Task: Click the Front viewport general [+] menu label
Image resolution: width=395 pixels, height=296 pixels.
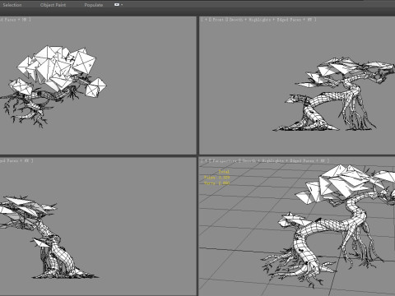Action: click(206, 20)
